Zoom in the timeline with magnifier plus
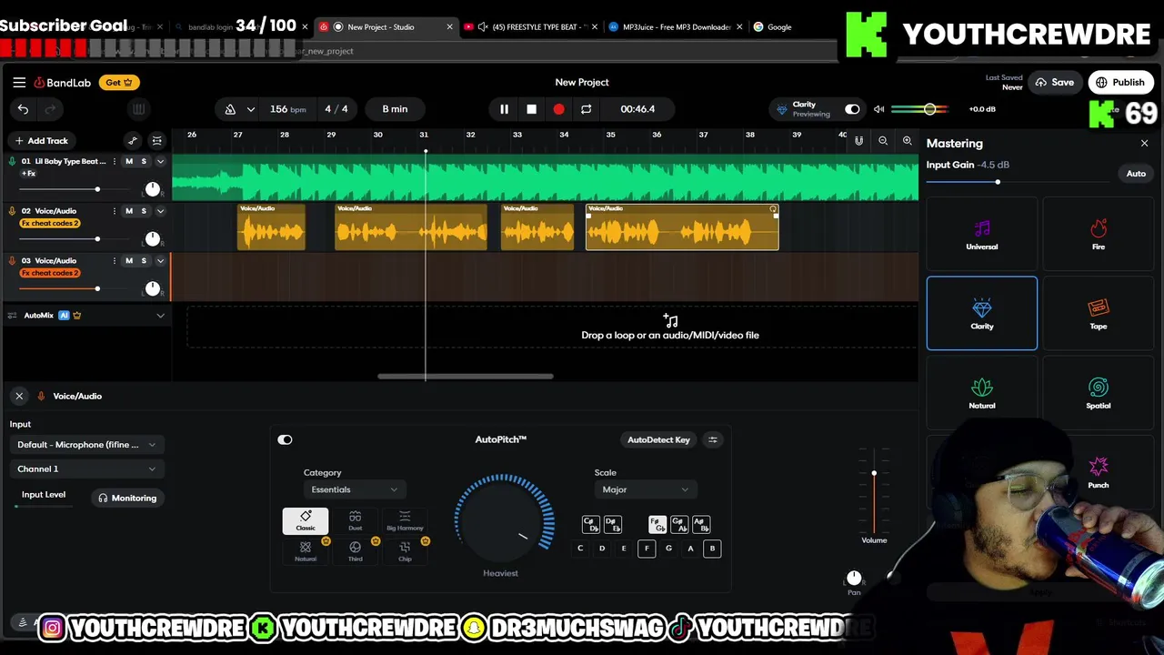This screenshot has width=1164, height=655. [x=907, y=141]
